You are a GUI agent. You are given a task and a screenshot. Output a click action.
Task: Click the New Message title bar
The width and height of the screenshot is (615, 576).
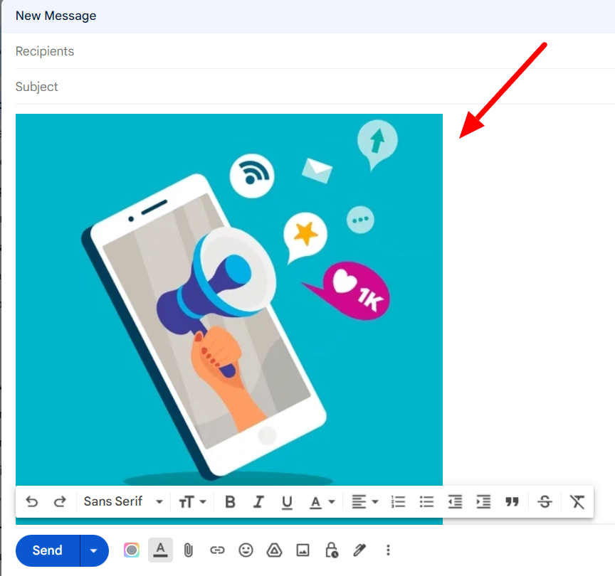308,16
